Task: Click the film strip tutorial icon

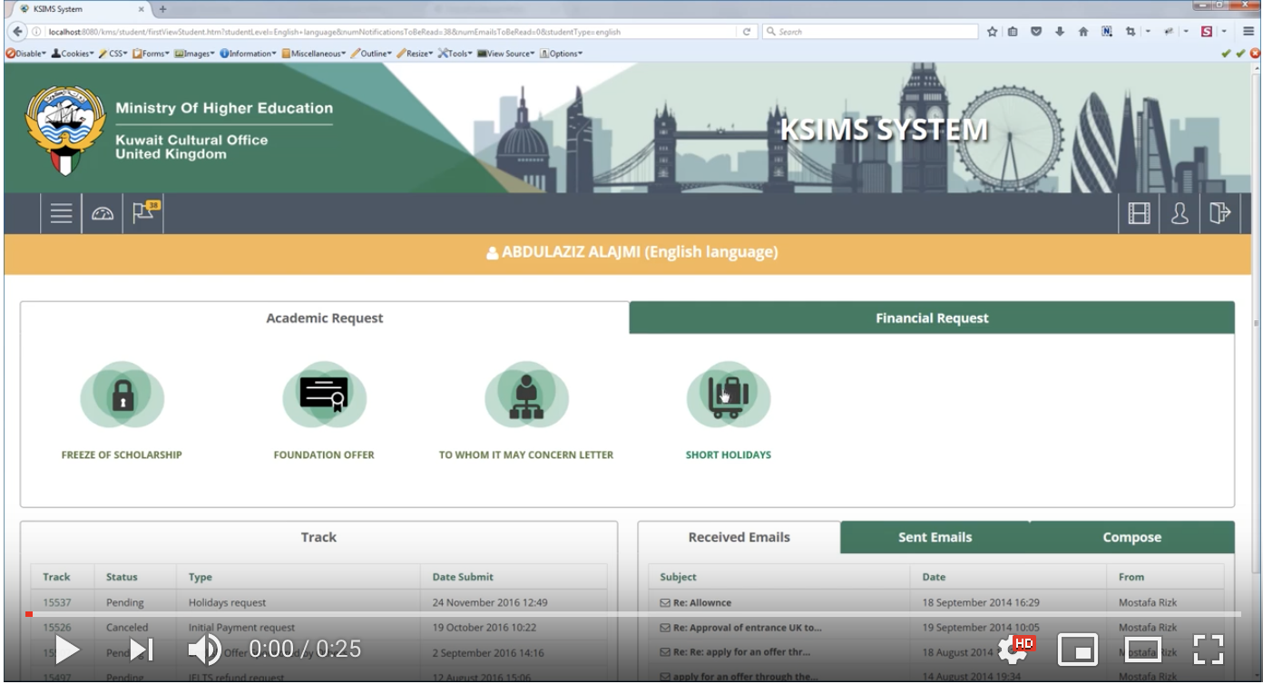Action: click(1139, 213)
